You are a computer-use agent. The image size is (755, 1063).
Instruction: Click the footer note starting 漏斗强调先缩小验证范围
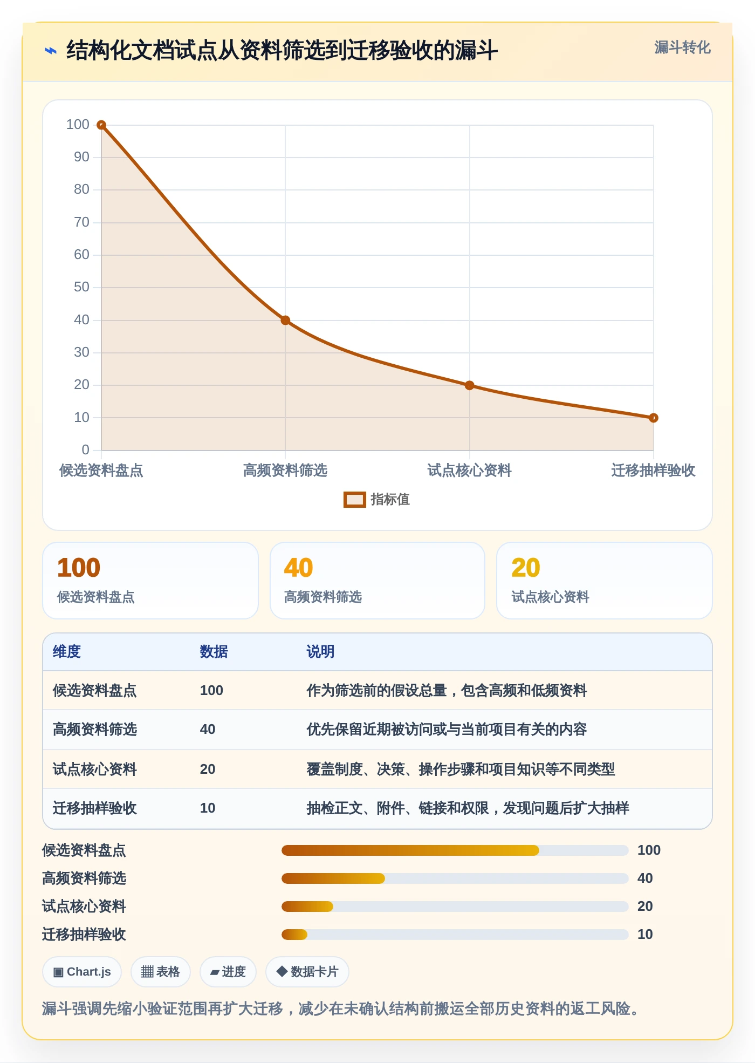point(341,1009)
